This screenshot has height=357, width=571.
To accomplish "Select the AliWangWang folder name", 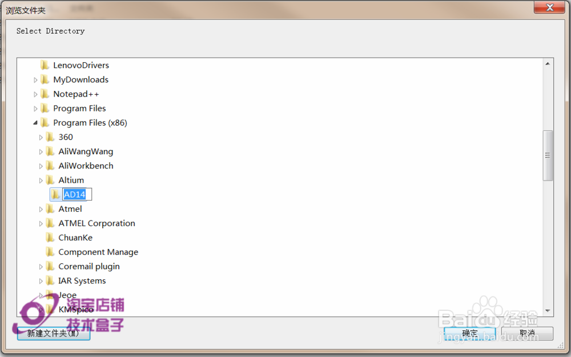I will [86, 152].
